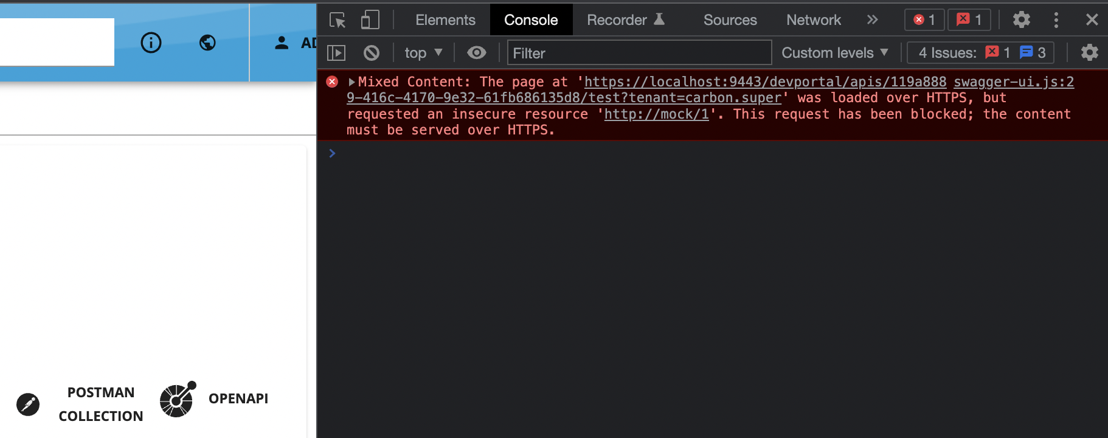Image resolution: width=1108 pixels, height=438 pixels.
Task: Open the user account icon next to AD
Action: click(282, 43)
